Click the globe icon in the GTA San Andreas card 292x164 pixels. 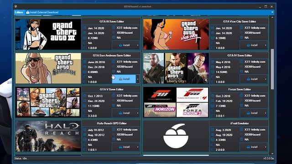pyautogui.click(x=114, y=62)
